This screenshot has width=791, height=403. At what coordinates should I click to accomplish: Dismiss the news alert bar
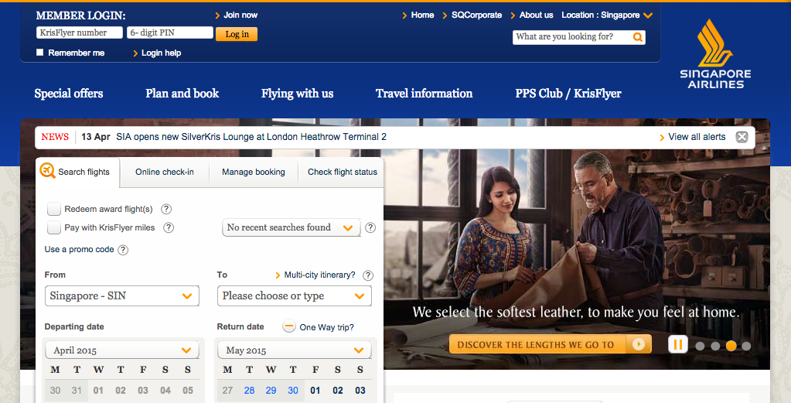tap(742, 137)
